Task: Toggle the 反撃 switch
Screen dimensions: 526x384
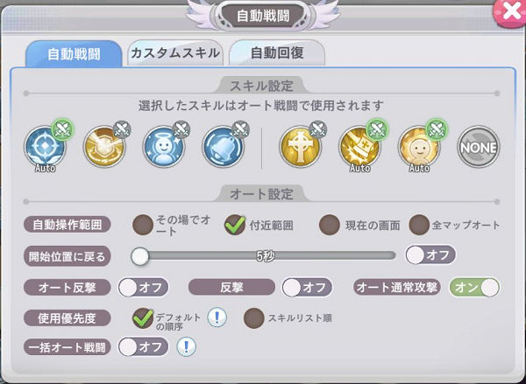Action: tap(307, 288)
